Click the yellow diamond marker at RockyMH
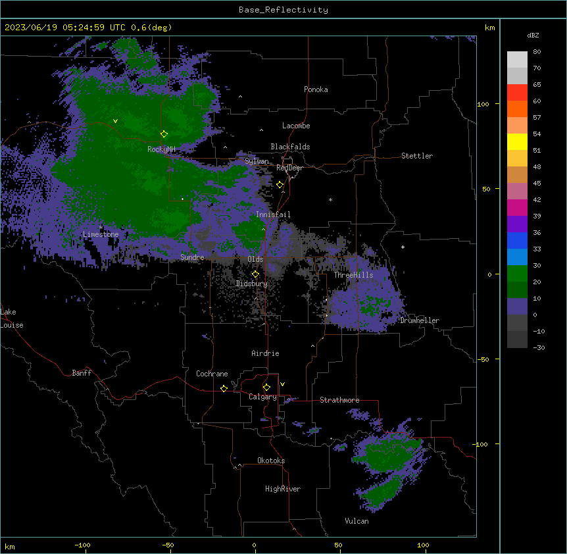This screenshot has height=554, width=567. tap(164, 134)
